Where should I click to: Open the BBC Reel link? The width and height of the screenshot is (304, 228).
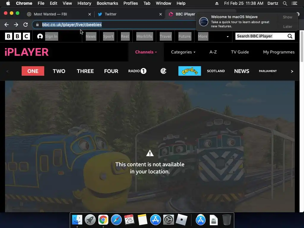coord(125,36)
